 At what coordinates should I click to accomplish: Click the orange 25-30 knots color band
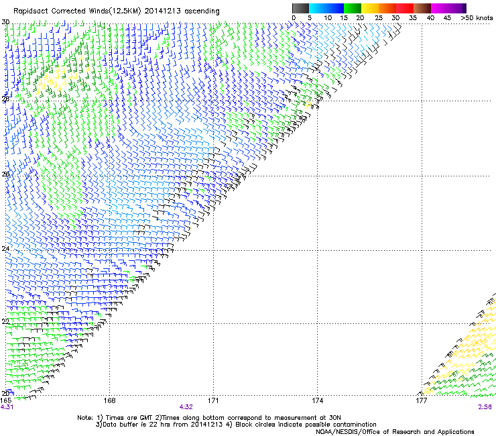(x=387, y=8)
